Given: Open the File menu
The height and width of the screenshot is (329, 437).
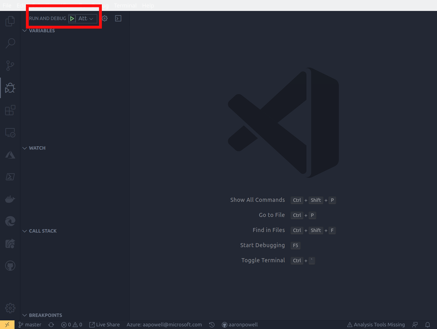Looking at the screenshot, I should 7,6.
